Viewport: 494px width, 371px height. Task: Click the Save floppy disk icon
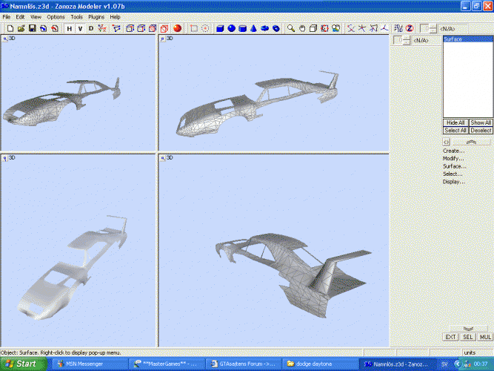coord(33,28)
